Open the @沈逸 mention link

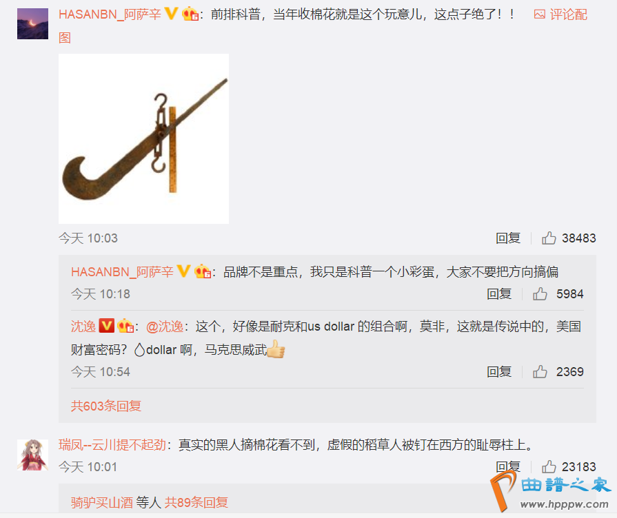(x=165, y=327)
